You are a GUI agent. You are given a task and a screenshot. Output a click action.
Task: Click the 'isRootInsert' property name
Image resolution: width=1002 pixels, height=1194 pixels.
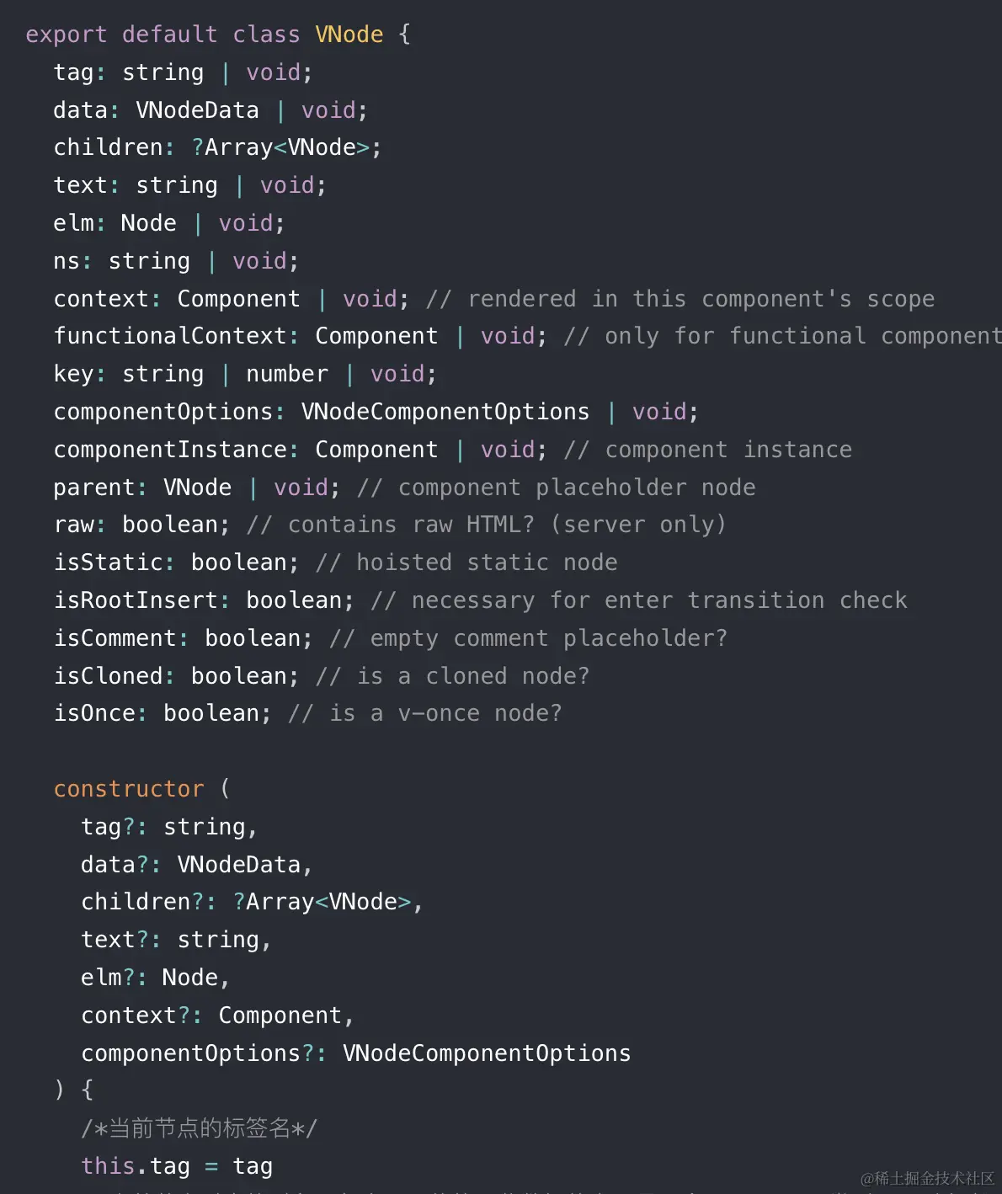click(136, 600)
